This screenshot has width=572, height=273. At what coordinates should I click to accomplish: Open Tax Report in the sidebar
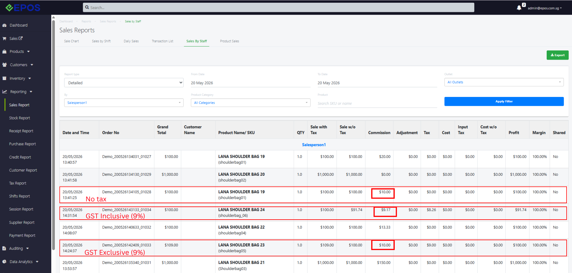pyautogui.click(x=18, y=183)
